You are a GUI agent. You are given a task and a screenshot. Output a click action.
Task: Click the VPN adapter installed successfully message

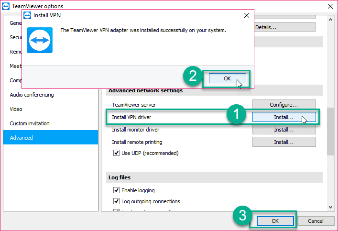[143, 30]
